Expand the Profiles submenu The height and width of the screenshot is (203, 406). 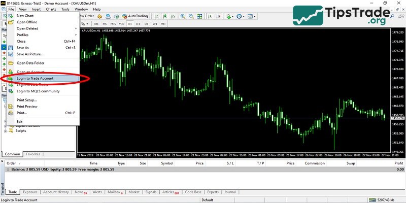[x=23, y=35]
